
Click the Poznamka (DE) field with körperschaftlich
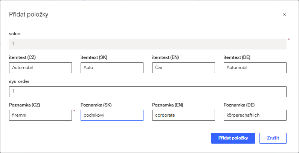pos(255,115)
